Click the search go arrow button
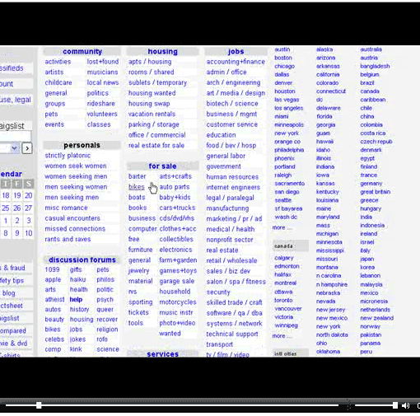 [27, 148]
